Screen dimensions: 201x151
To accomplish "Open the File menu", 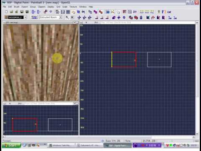I will coord(4,7).
